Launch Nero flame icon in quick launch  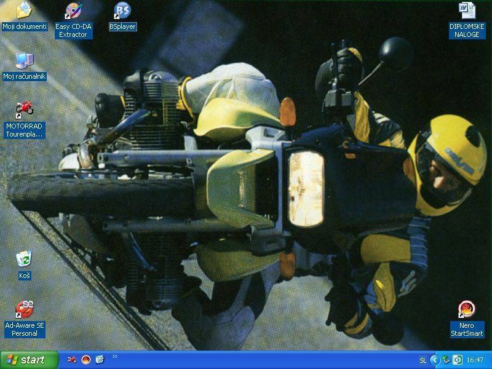click(x=86, y=360)
